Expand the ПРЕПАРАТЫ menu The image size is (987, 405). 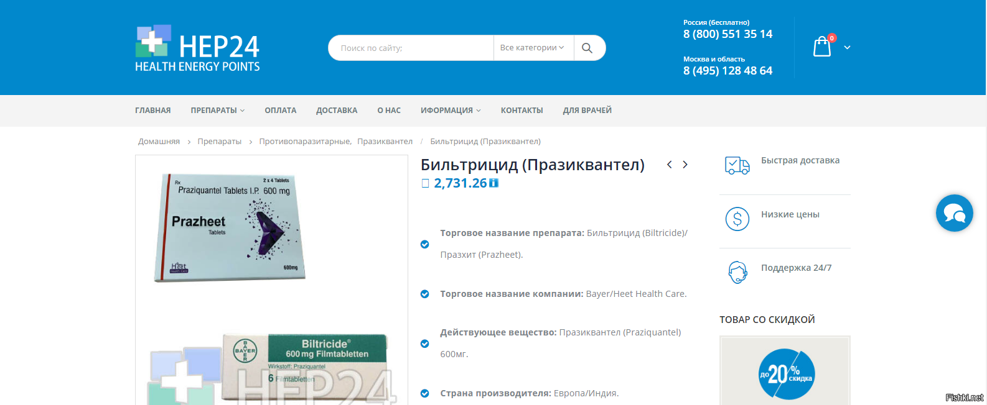[x=218, y=111]
